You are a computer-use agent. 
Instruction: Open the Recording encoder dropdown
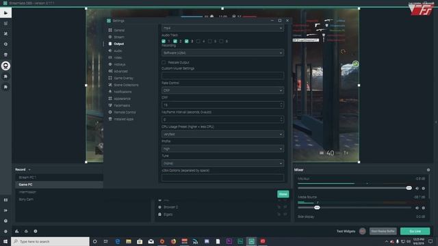pyautogui.click(x=222, y=53)
